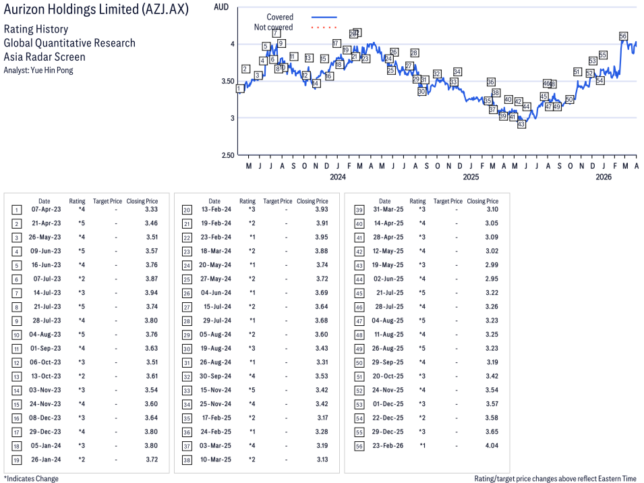Click the Target Price header in first table

point(107,201)
